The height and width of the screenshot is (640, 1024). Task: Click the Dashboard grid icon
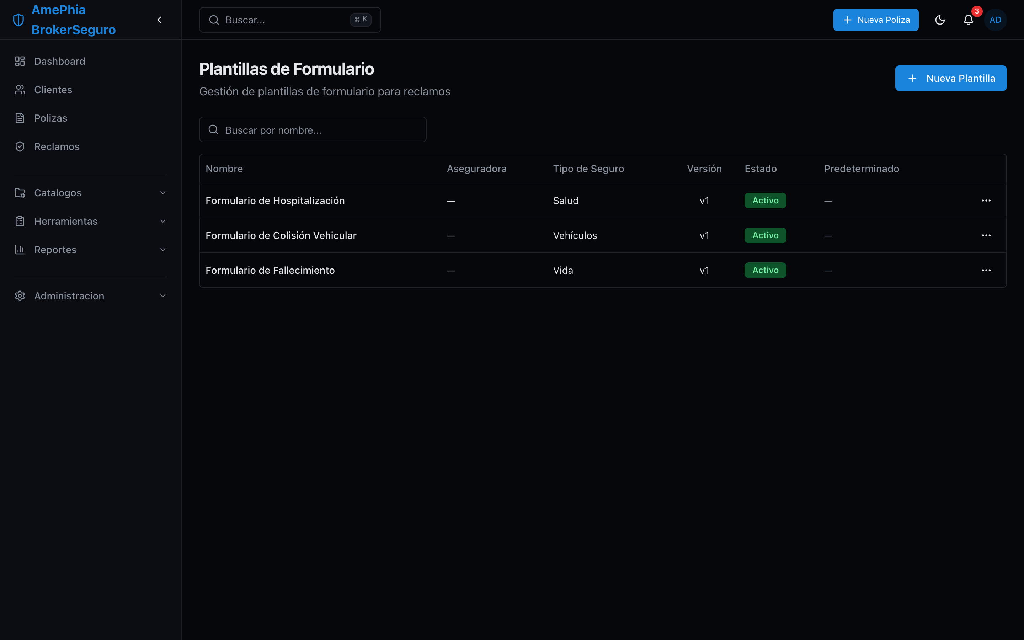click(x=20, y=62)
